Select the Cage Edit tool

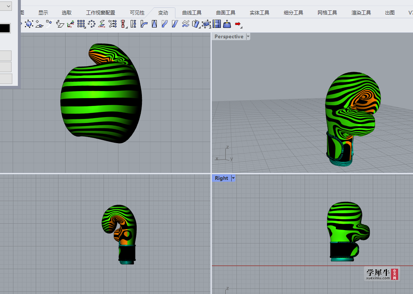point(206,24)
